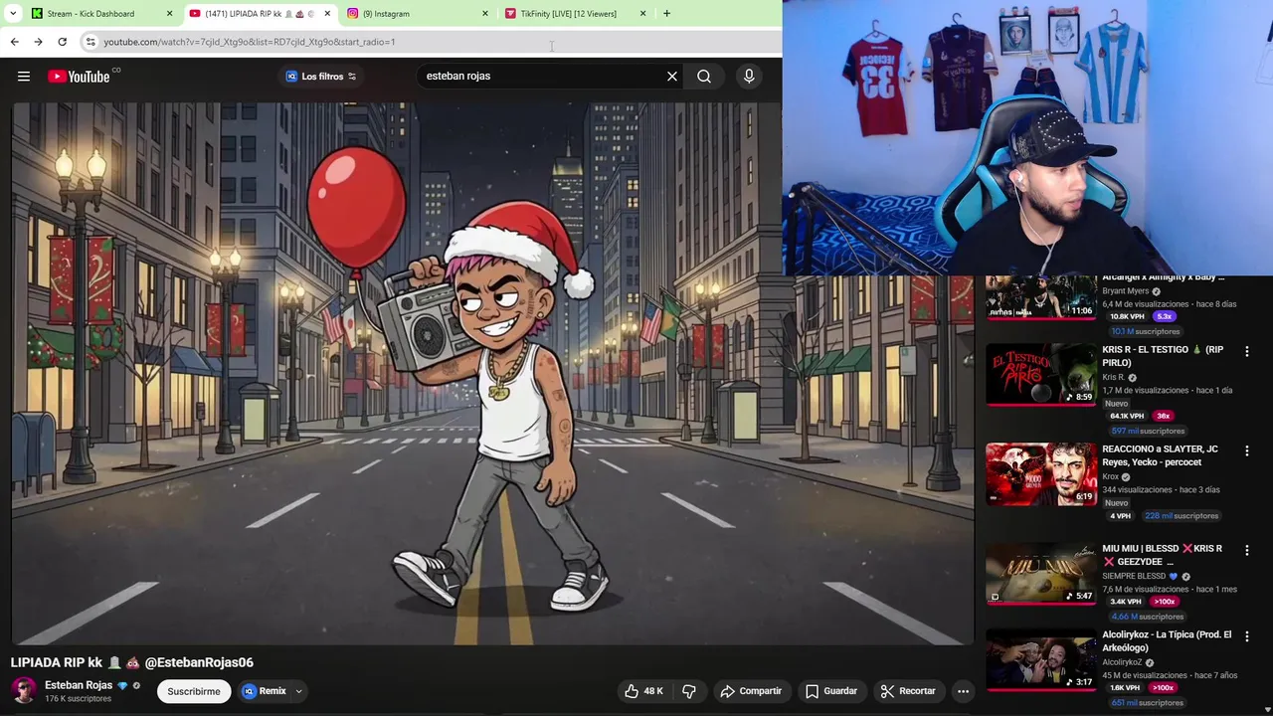This screenshot has width=1273, height=716.
Task: Open KRIS R - EL TESTIGO video thumbnail
Action: click(x=1041, y=375)
